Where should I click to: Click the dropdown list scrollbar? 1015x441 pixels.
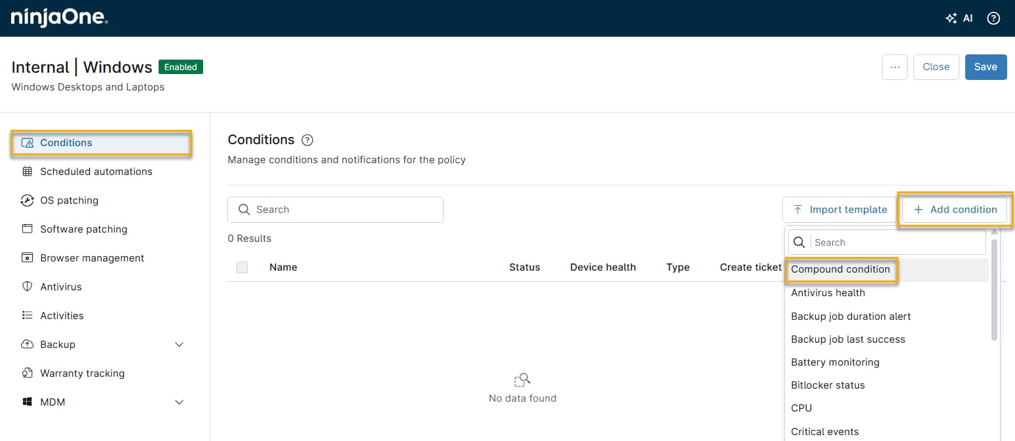[x=994, y=288]
